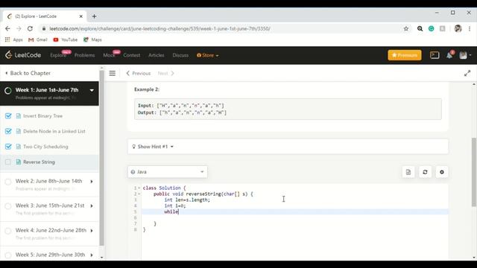Toggle Two City Scheduling checkbox
The image size is (477, 268).
(8, 147)
